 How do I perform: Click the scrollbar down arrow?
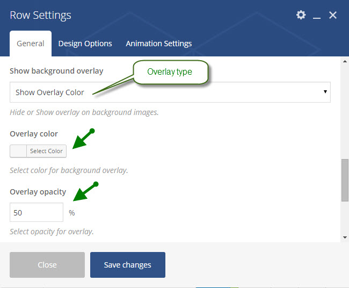(x=345, y=237)
